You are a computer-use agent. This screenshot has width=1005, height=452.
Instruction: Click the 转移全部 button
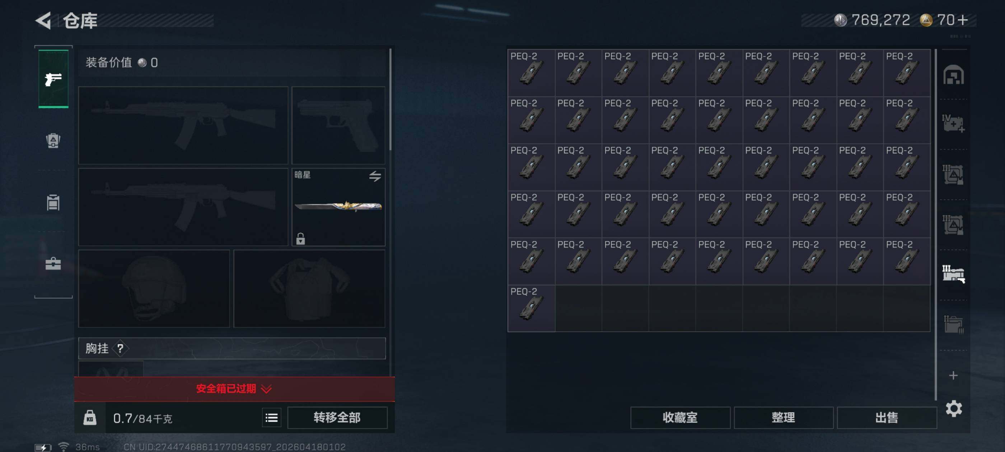(x=337, y=418)
